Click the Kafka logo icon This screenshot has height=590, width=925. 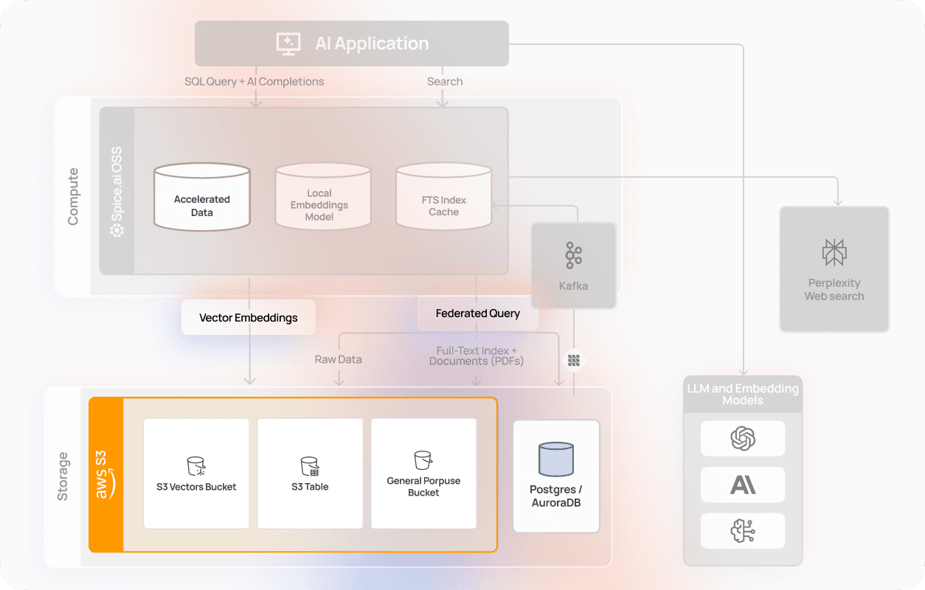click(x=573, y=254)
